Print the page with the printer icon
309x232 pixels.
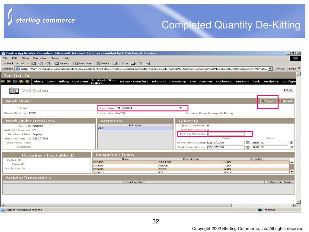coord(133,63)
